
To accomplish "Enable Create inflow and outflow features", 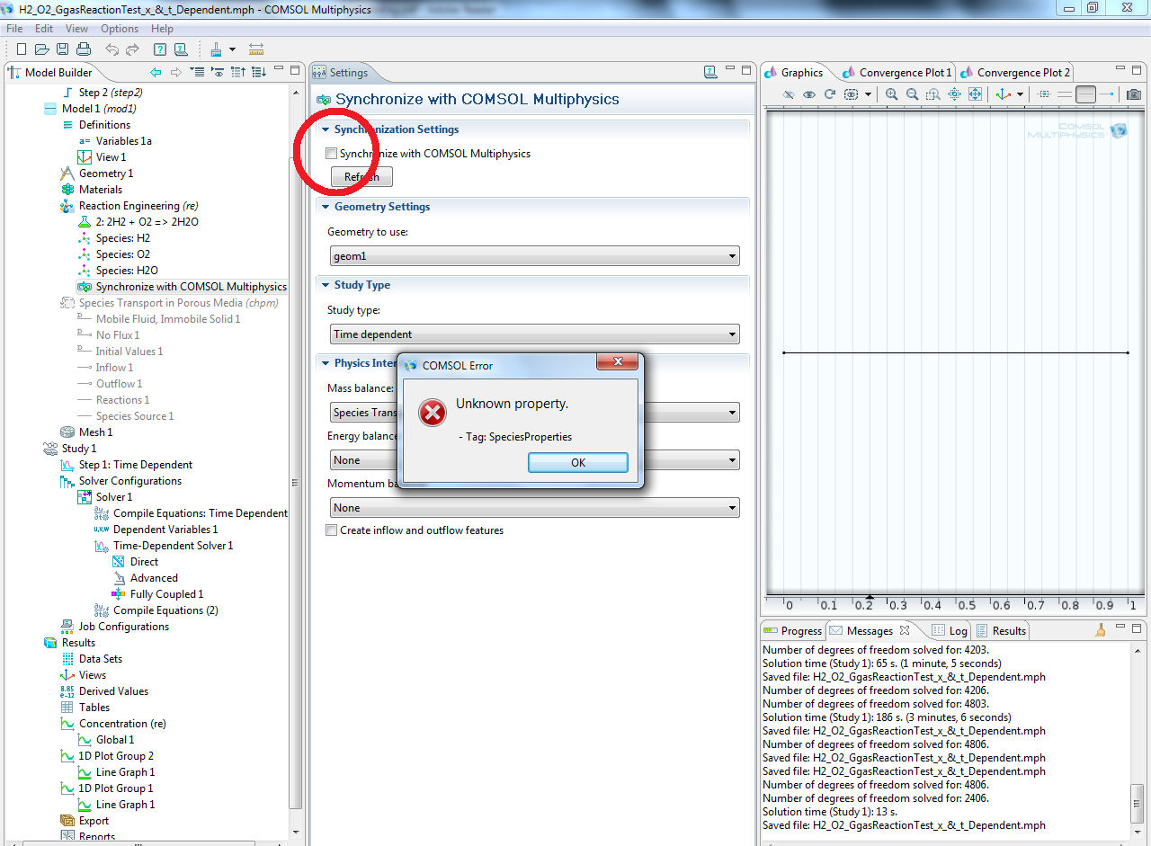I will pyautogui.click(x=332, y=530).
